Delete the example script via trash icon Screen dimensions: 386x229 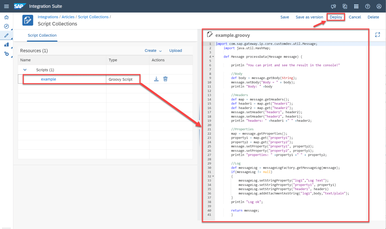[x=165, y=79]
